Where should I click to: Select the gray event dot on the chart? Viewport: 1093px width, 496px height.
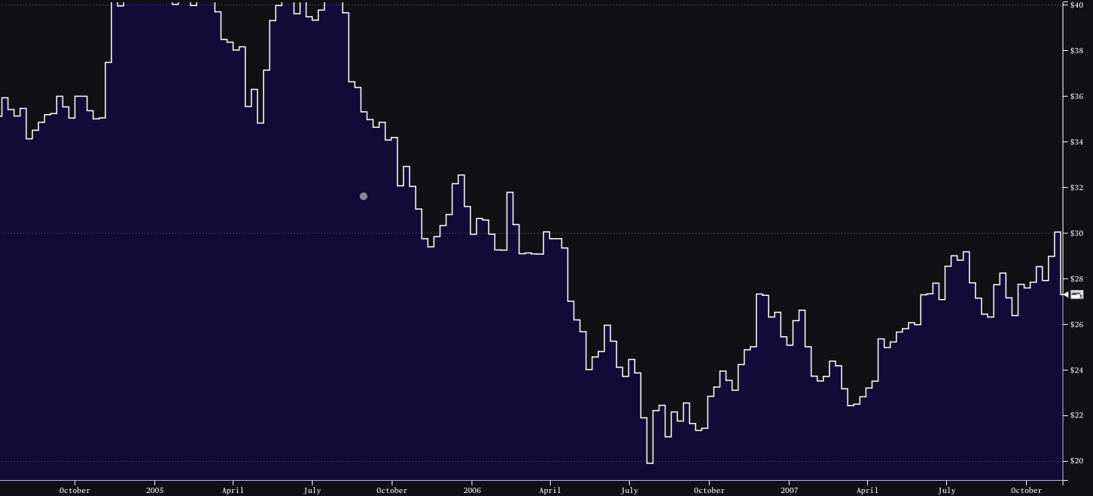click(x=363, y=196)
